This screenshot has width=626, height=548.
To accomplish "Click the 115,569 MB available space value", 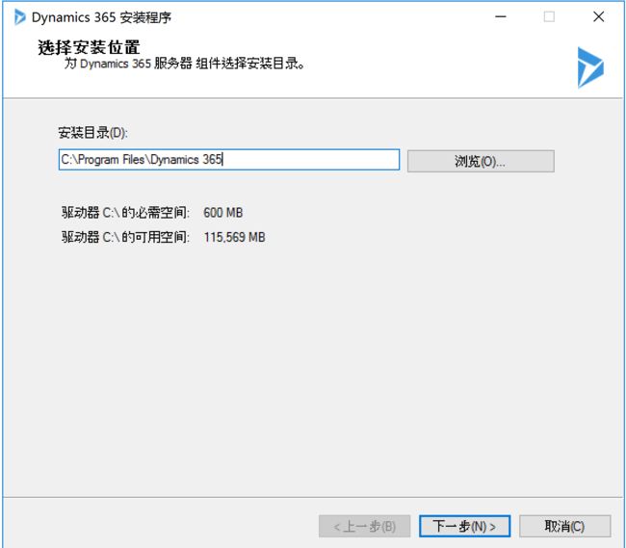I will coord(235,237).
